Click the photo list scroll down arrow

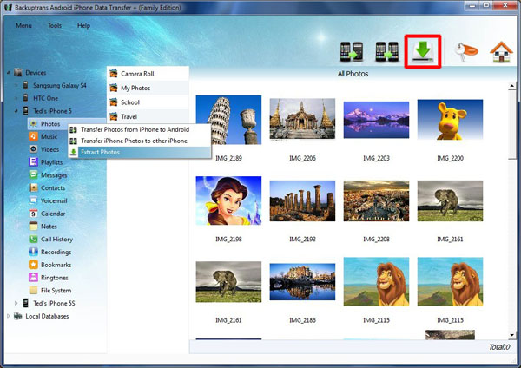pos(511,335)
